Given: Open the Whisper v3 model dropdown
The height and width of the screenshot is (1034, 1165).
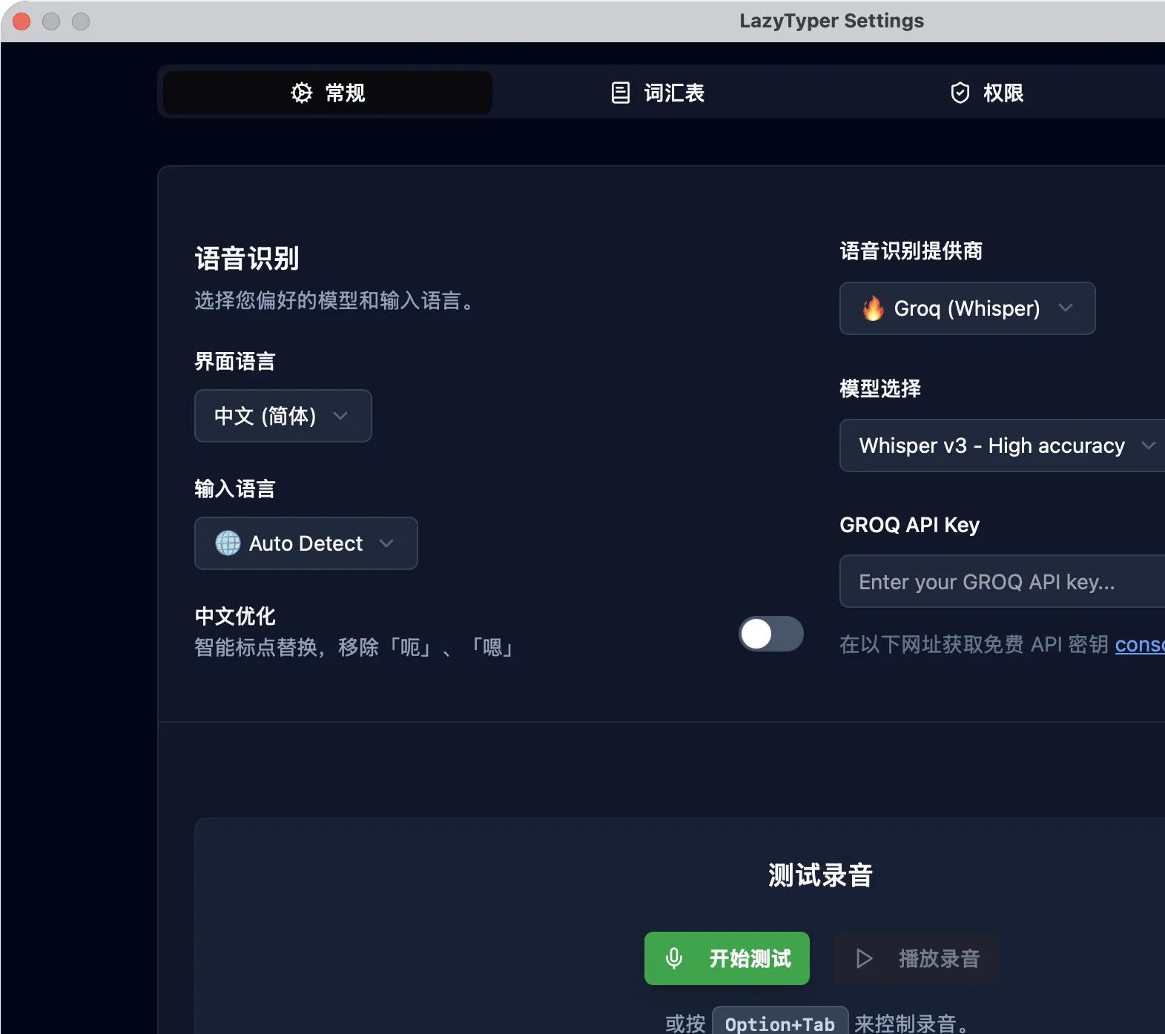Looking at the screenshot, I should 1003,445.
